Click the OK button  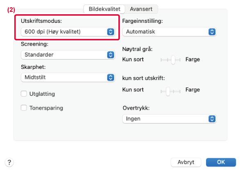pyautogui.click(x=221, y=162)
